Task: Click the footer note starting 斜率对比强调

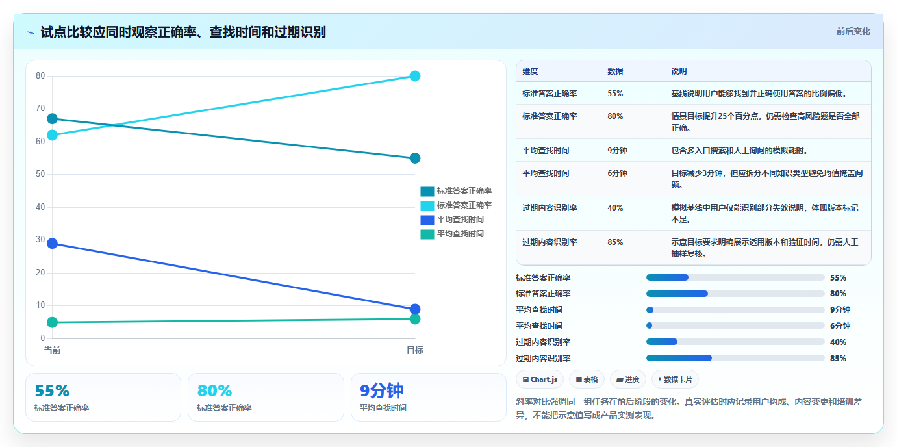Action: (689, 409)
